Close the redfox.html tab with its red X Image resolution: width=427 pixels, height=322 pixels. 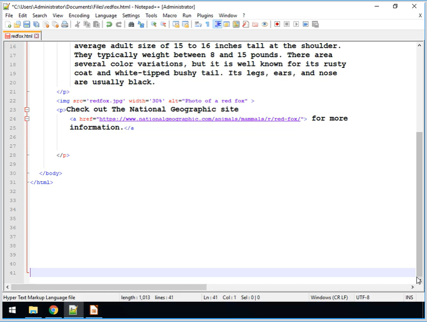pos(37,36)
